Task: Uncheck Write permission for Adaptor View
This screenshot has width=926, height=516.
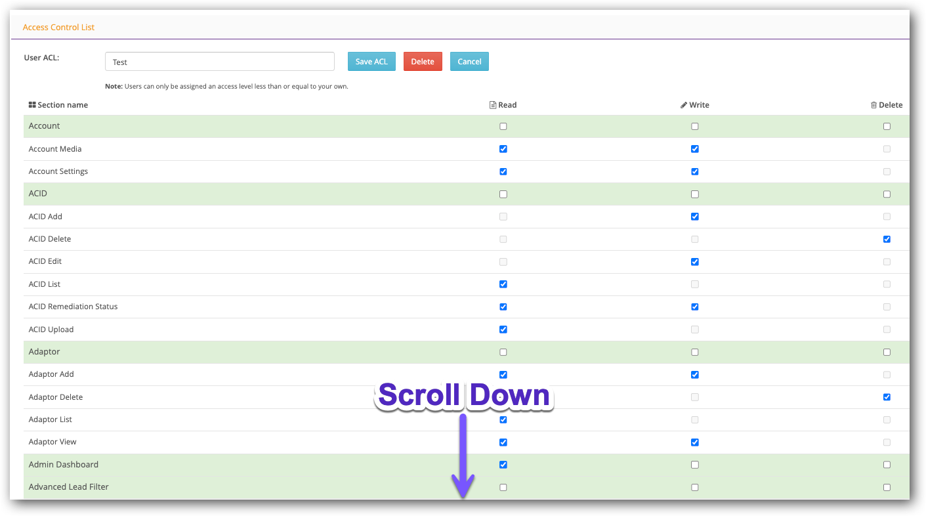Action: [694, 442]
